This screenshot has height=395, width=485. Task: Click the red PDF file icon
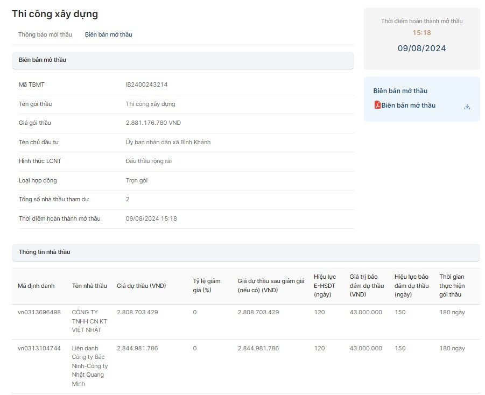tap(377, 105)
